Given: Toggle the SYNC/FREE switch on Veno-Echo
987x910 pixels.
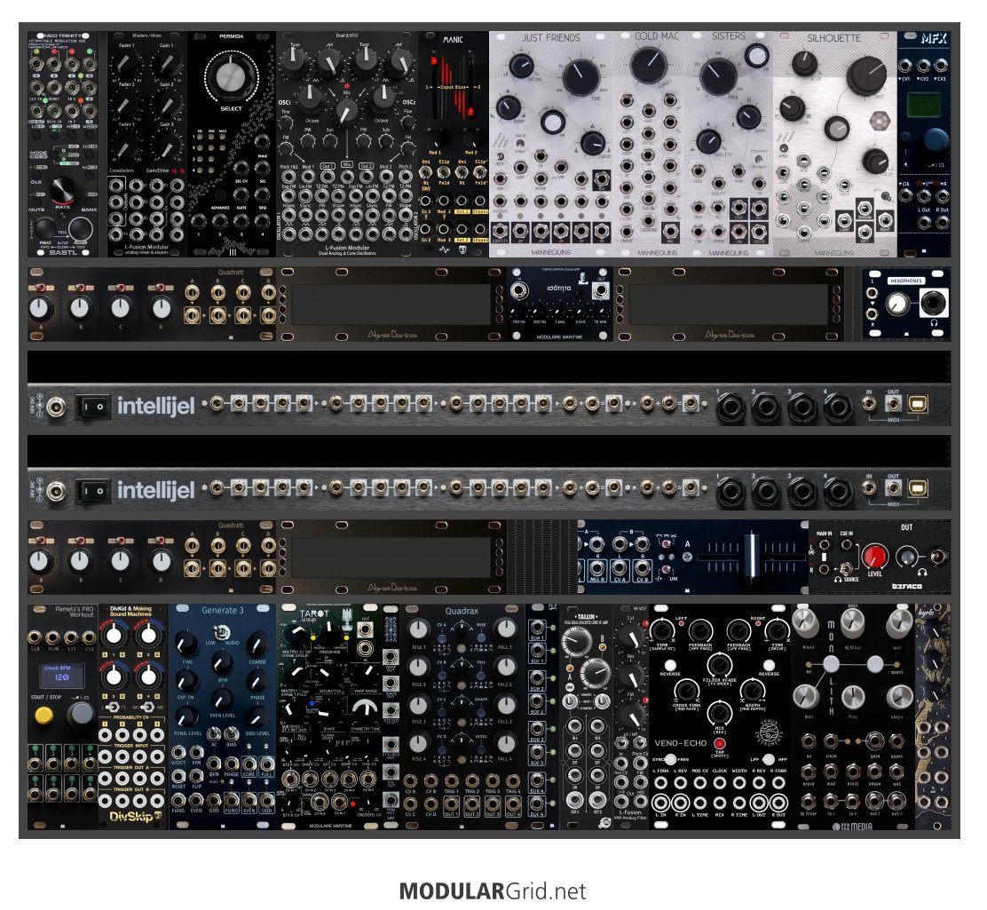Looking at the screenshot, I should (x=670, y=759).
